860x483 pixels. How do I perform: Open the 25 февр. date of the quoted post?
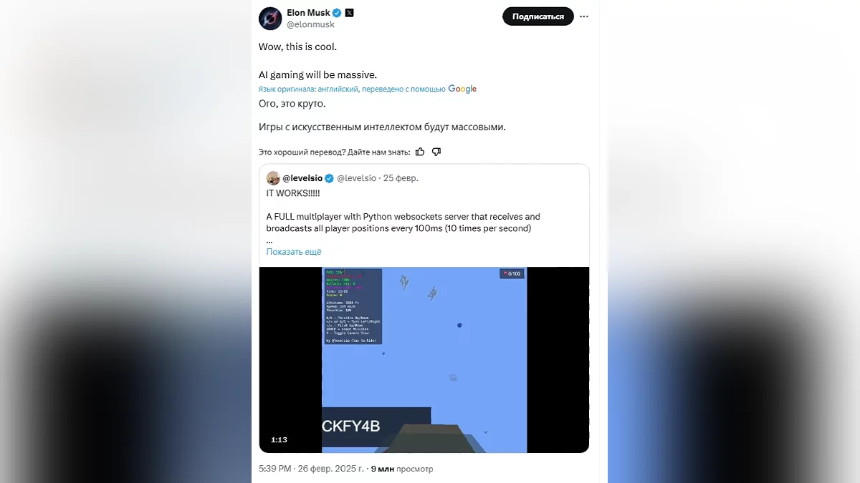(x=401, y=178)
